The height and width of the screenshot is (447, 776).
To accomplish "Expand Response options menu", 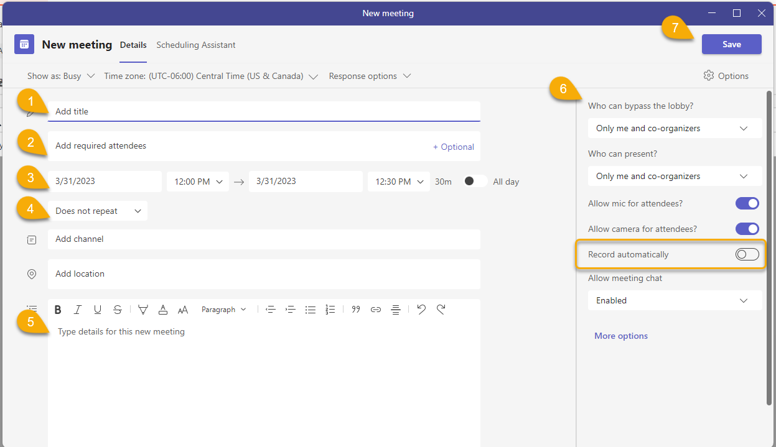I will click(370, 76).
